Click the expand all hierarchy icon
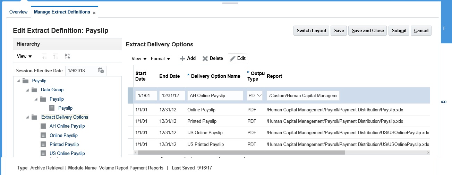Image resolution: width=452 pixels, height=175 pixels. (44, 56)
